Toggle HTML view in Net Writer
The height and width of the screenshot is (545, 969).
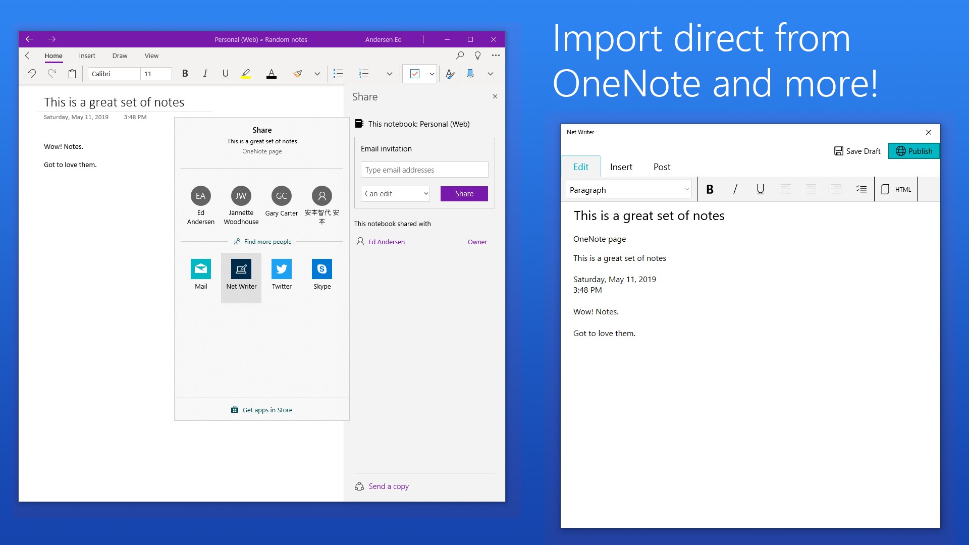click(896, 189)
